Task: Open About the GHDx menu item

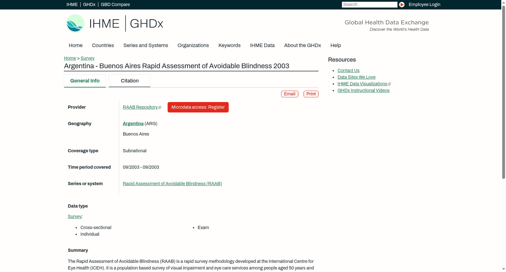Action: [x=302, y=45]
